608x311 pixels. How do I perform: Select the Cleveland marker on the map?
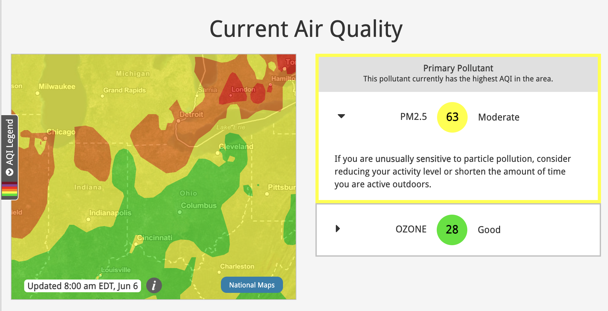click(x=217, y=153)
